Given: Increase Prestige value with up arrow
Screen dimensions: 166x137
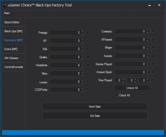Looking at the screenshot, I should coord(82,31).
